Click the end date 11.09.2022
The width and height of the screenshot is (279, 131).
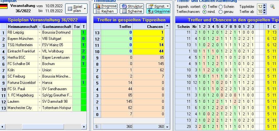(x=54, y=11)
